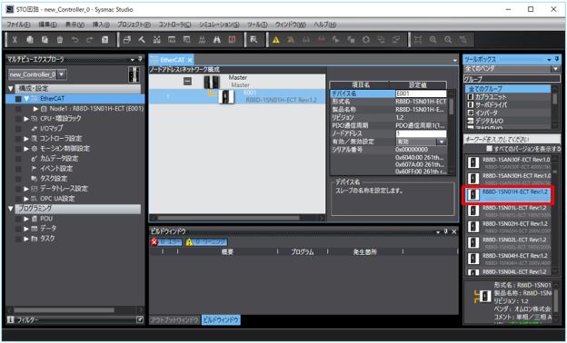
Task: Open the new_Controller_0 dropdown
Action: click(x=62, y=74)
